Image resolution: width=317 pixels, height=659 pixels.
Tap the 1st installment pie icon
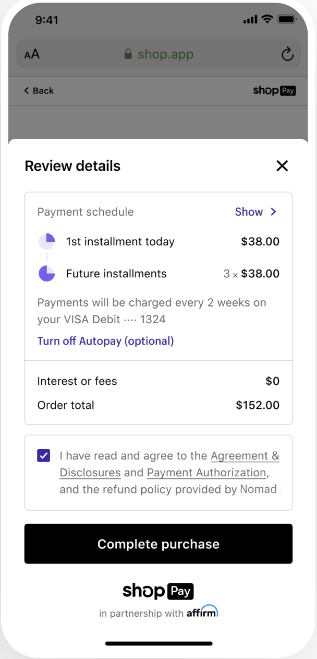click(47, 242)
